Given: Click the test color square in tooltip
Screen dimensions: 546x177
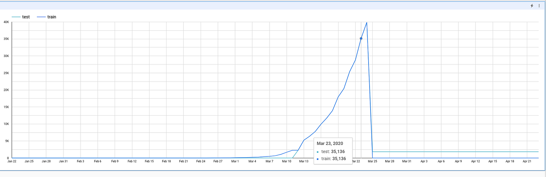Looking at the screenshot, I should 318,152.
